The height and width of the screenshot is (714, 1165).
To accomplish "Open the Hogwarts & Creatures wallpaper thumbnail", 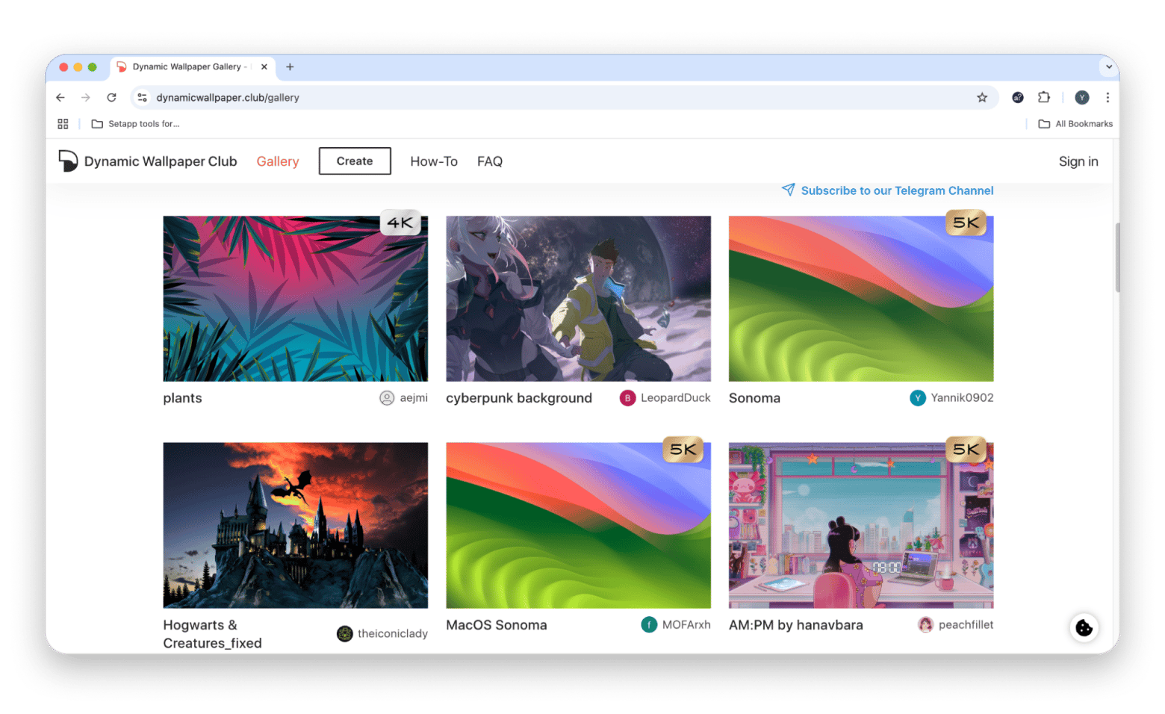I will click(x=295, y=525).
